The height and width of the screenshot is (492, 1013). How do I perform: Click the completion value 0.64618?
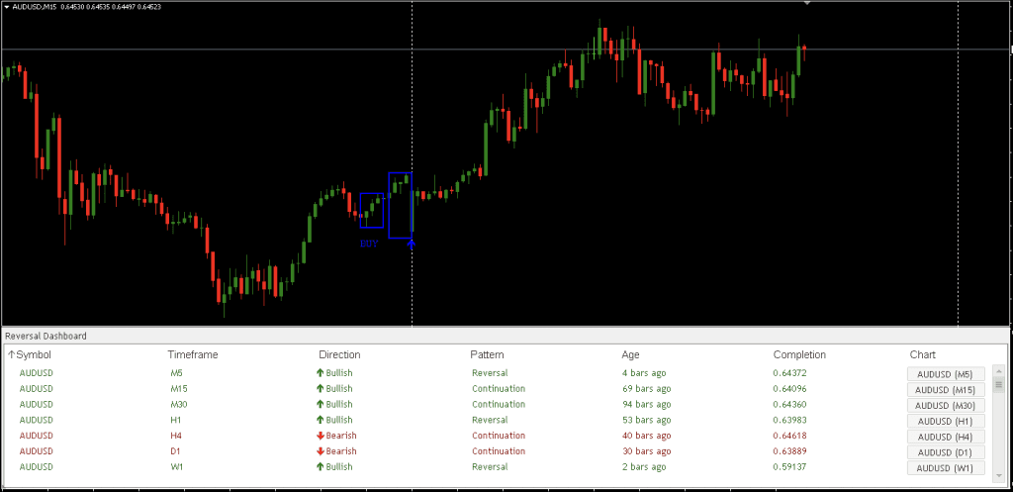[789, 436]
